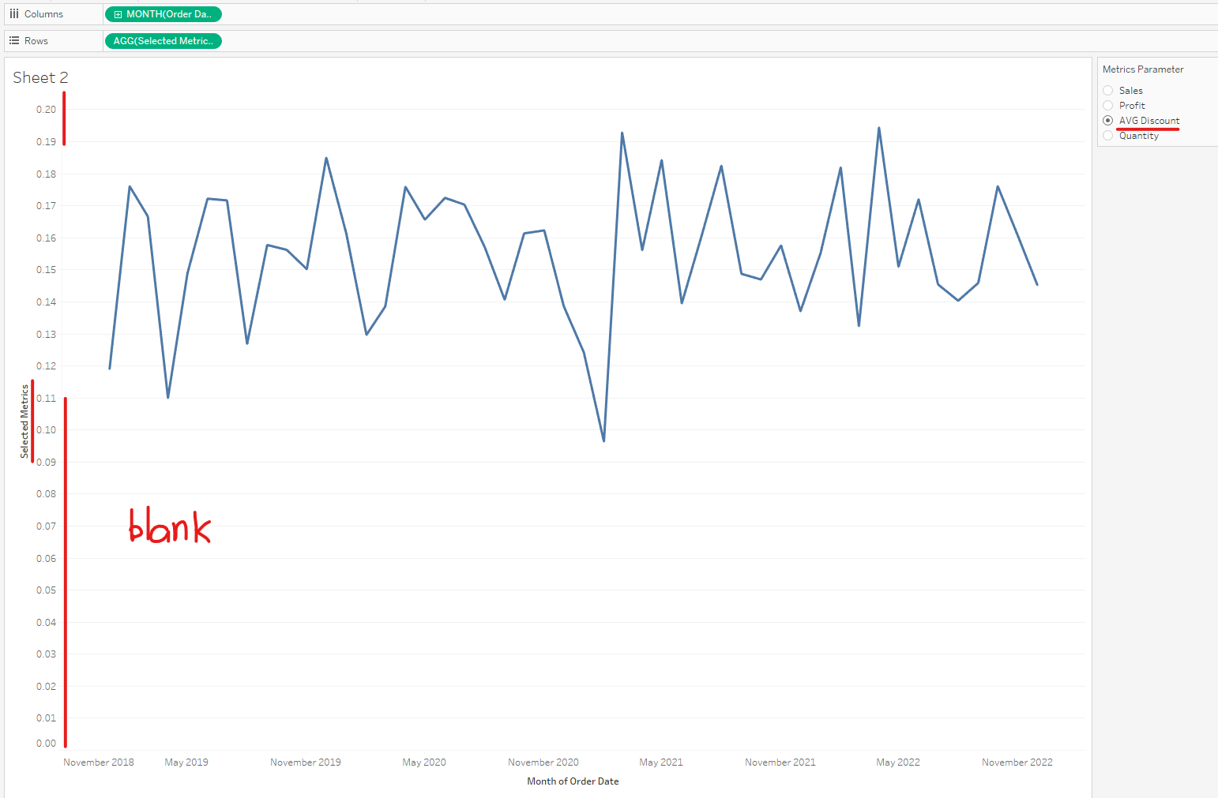Image resolution: width=1218 pixels, height=798 pixels.
Task: Select the AGG(Selected Metrics) pill in Rows
Action: (163, 41)
